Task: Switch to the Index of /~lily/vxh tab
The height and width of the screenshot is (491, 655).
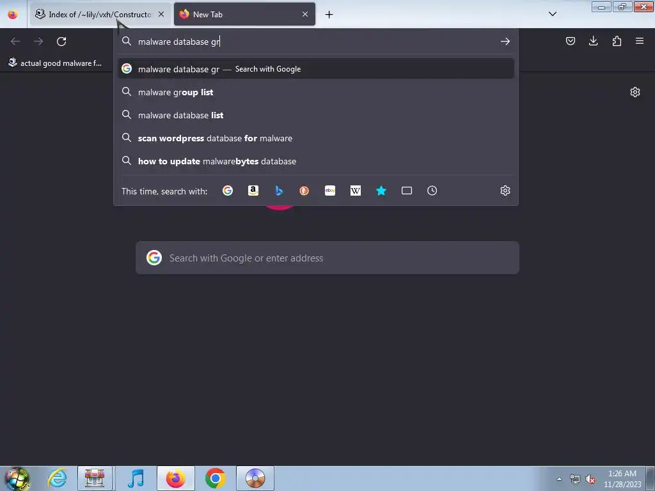Action: [x=100, y=14]
